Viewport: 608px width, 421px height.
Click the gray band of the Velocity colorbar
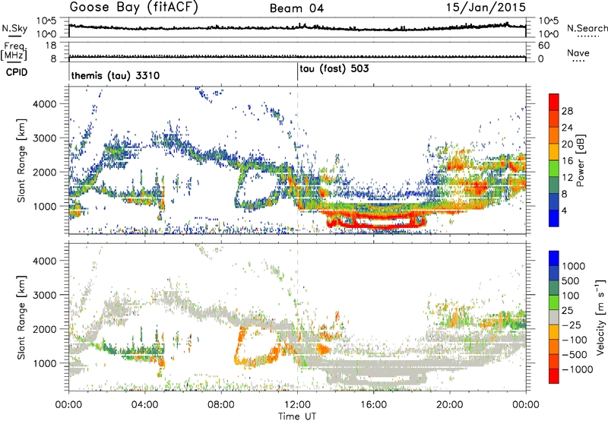tap(554, 318)
